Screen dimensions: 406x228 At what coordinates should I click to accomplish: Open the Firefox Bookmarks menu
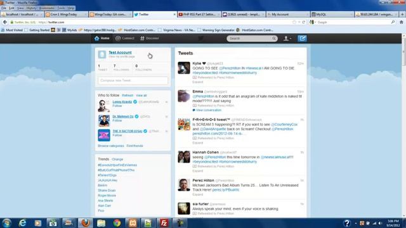pyautogui.click(x=46, y=8)
